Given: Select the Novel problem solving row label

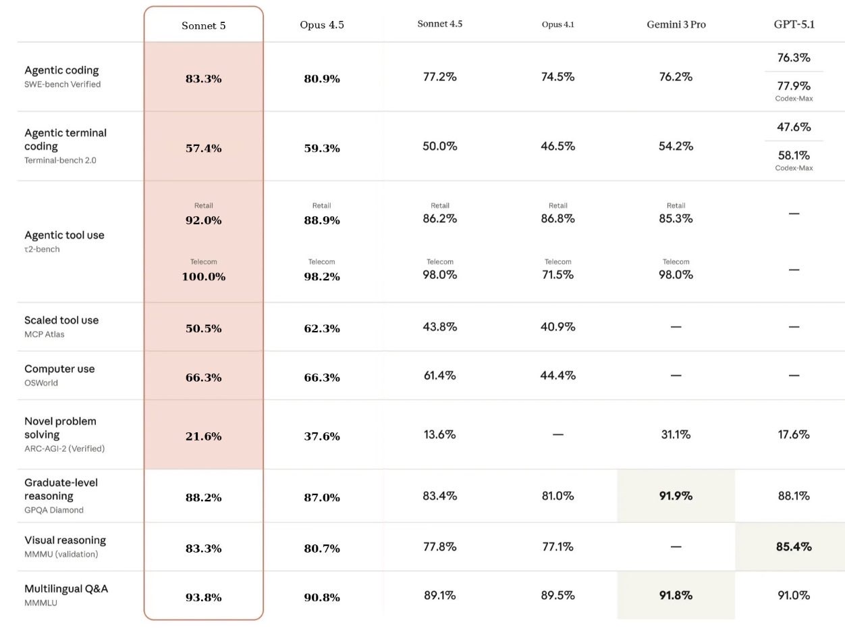Looking at the screenshot, I should pos(60,428).
